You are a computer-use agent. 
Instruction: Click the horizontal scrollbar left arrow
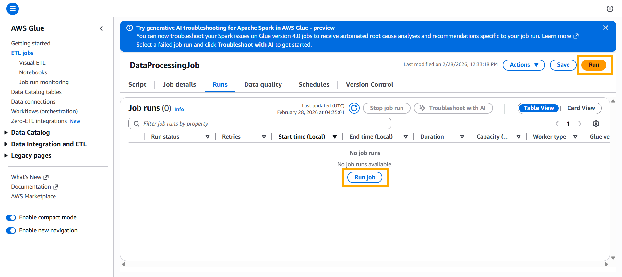click(123, 264)
